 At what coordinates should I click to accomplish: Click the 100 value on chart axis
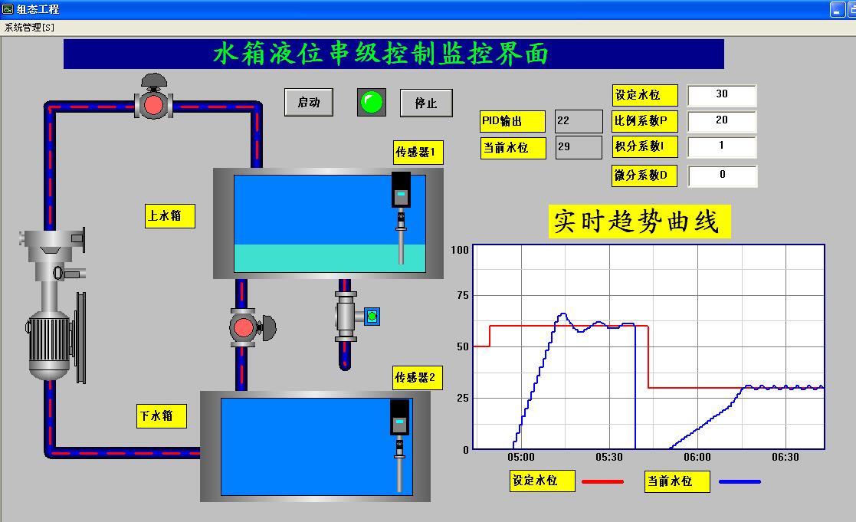[460, 250]
